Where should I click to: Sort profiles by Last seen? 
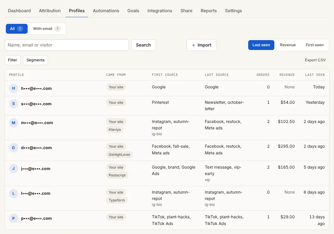(x=261, y=45)
